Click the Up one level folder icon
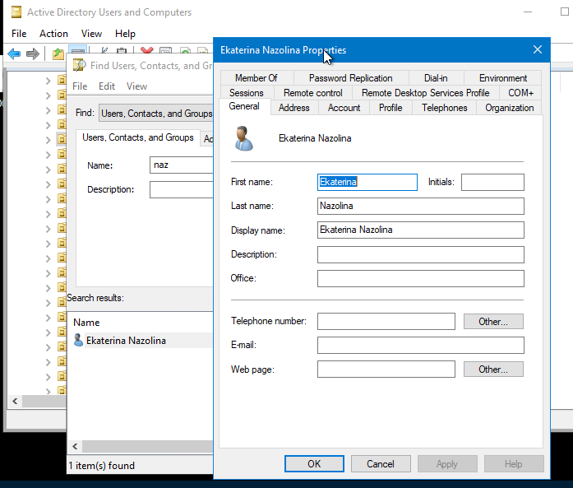The width and height of the screenshot is (573, 488). [x=58, y=54]
